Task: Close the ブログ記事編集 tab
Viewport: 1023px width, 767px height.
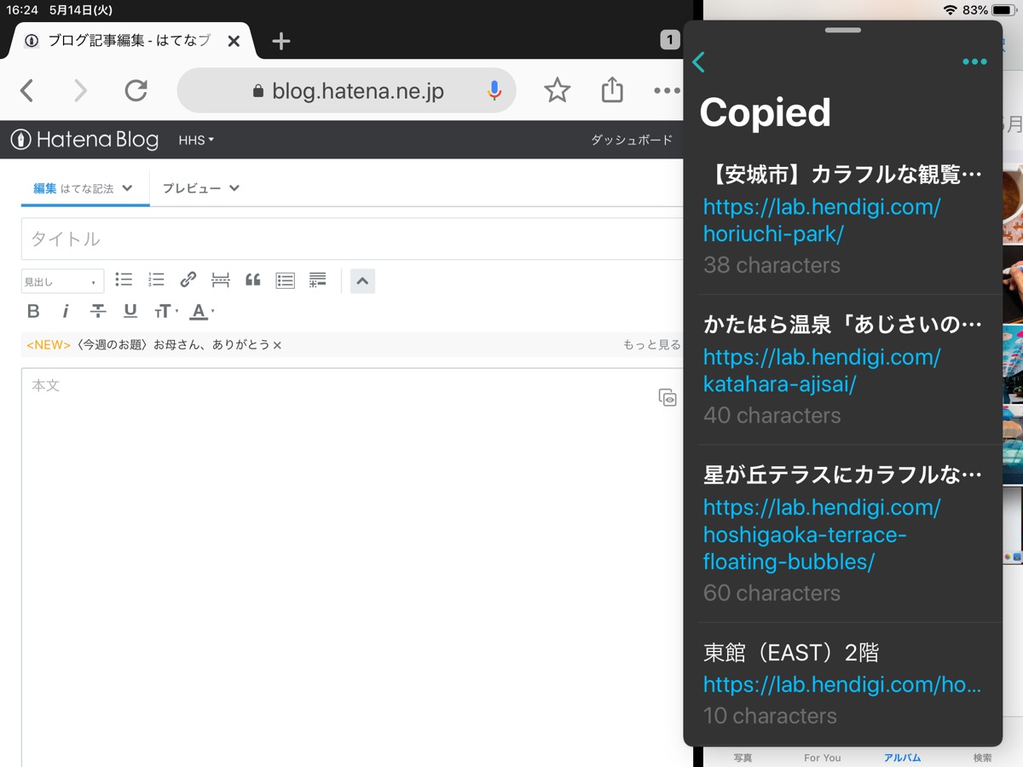Action: (234, 41)
